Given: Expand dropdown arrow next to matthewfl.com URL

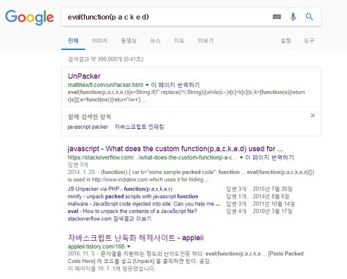Looking at the screenshot, I should [x=147, y=85].
